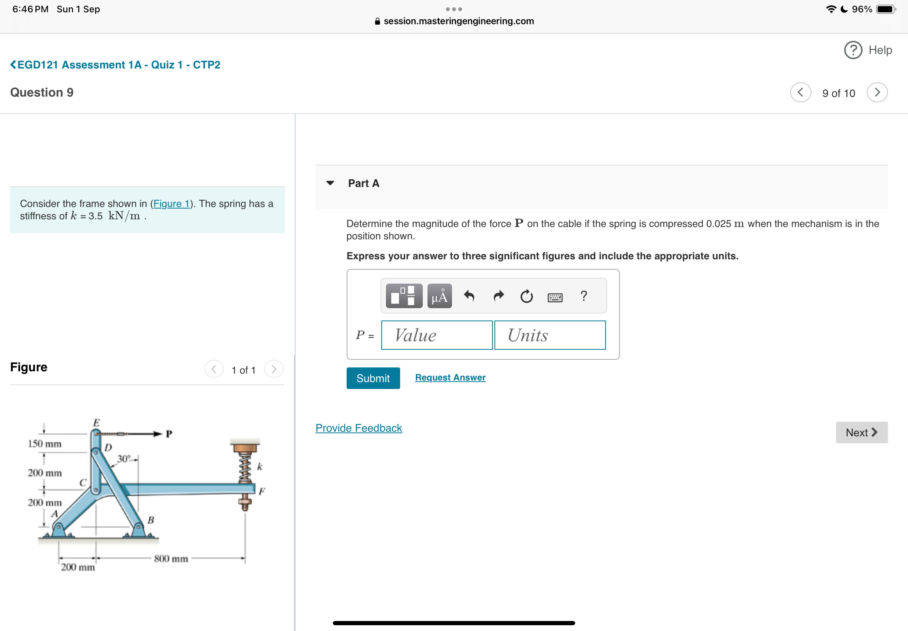Click the Next button

(861, 432)
